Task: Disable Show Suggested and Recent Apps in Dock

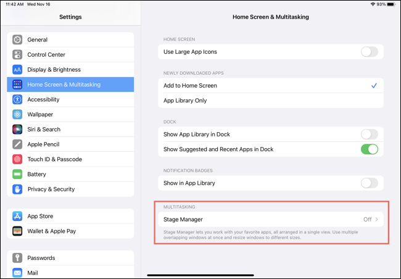Action: (x=370, y=149)
